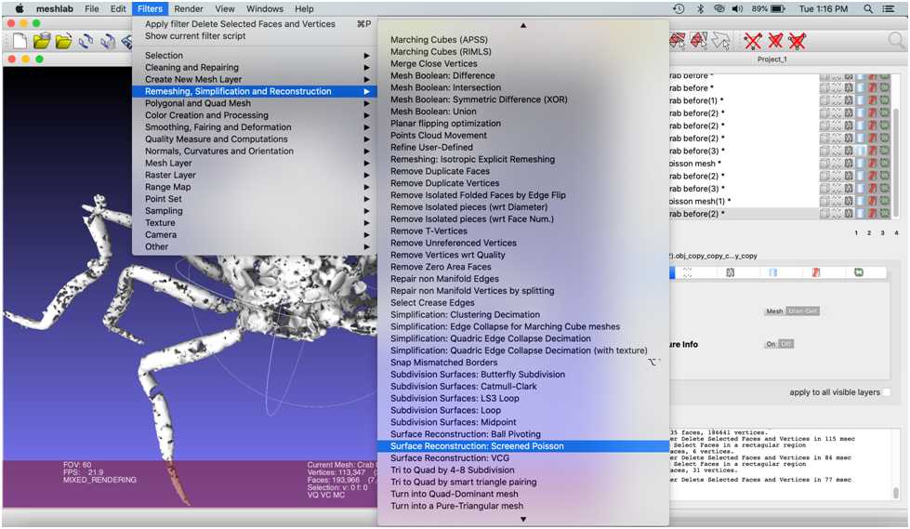Expand the Selection submenu arrow
This screenshot has width=910, height=529.
coord(367,56)
